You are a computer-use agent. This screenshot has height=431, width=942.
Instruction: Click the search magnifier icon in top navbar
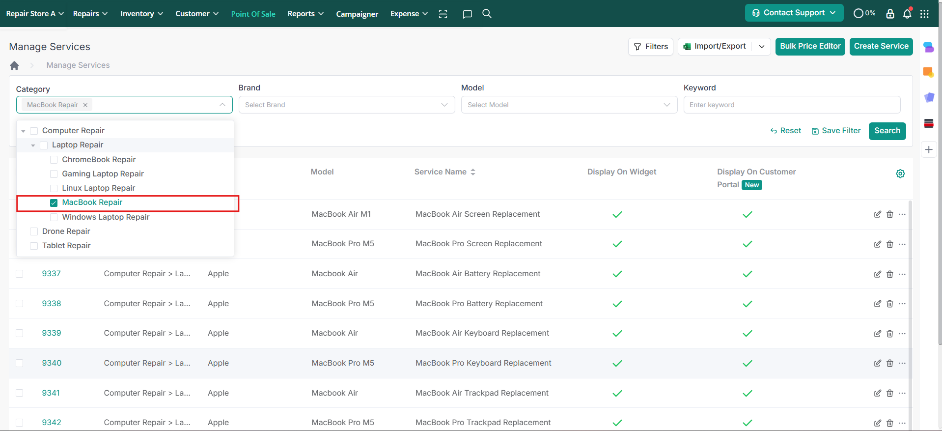click(x=487, y=14)
